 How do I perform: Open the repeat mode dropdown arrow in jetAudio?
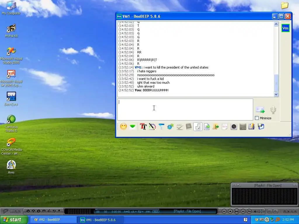click(x=136, y=212)
